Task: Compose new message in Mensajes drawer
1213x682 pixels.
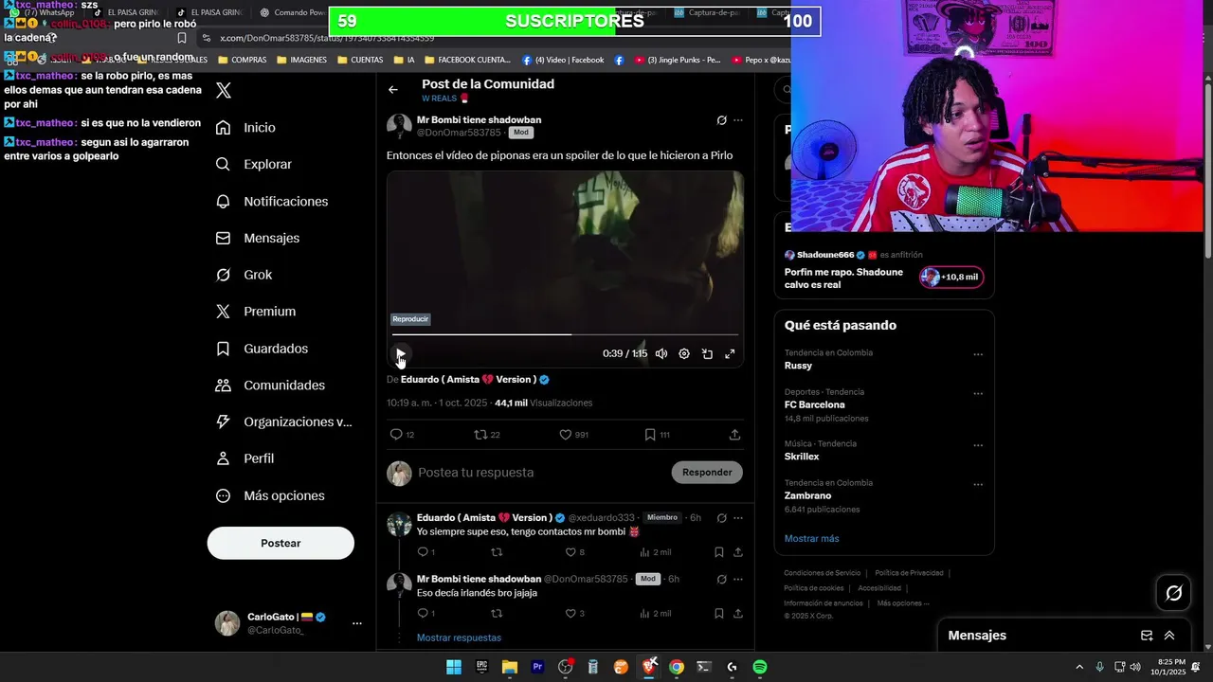Action: (x=1147, y=636)
